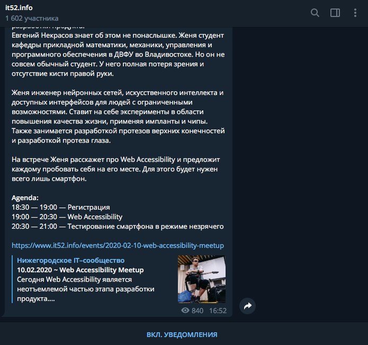Enable notifications with ВКЛ. УВЕДОМЛЕНИЯ
Image resolution: width=368 pixels, height=345 pixels.
click(182, 334)
